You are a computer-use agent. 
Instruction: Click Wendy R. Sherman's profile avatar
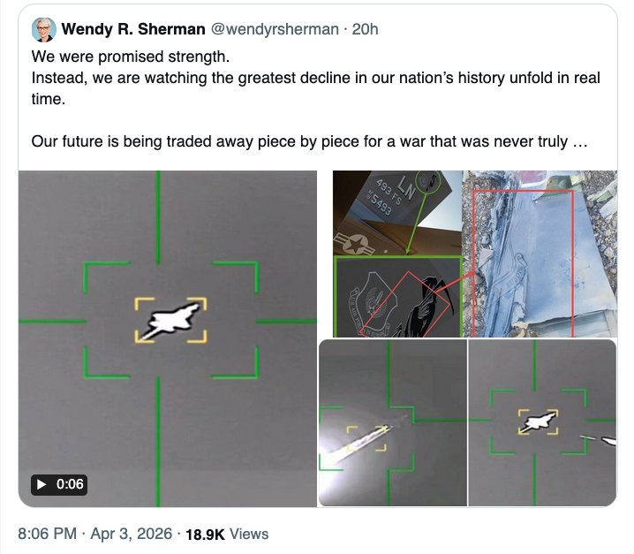point(42,30)
